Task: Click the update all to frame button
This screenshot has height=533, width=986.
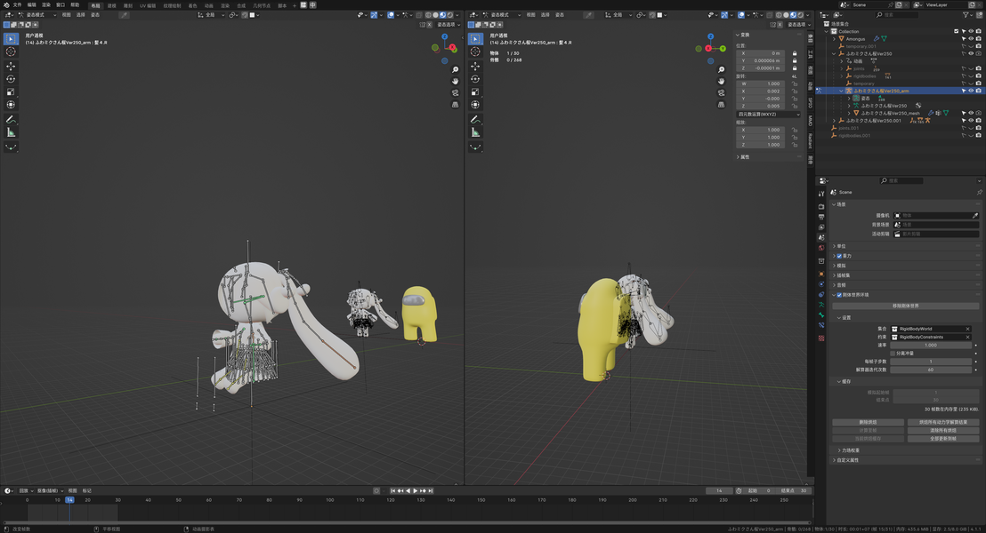Action: point(943,439)
